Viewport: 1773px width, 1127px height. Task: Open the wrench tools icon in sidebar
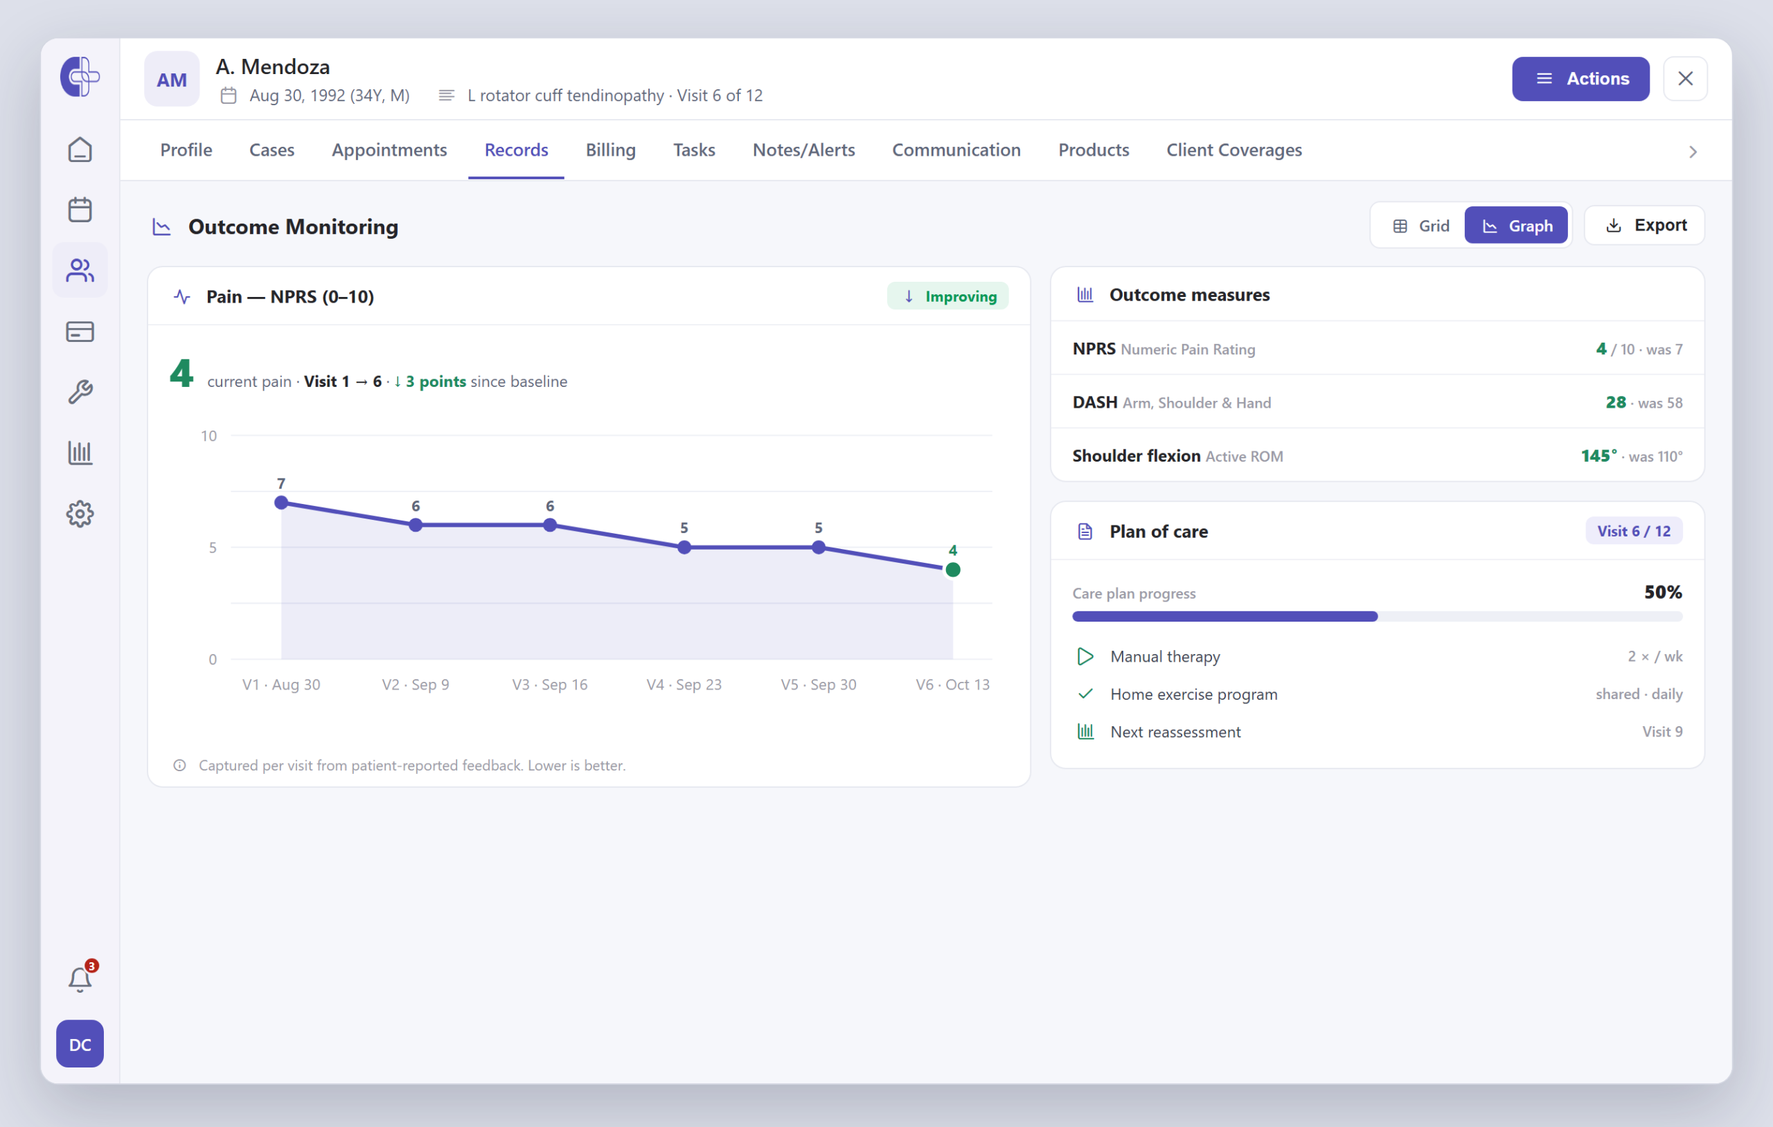click(80, 393)
